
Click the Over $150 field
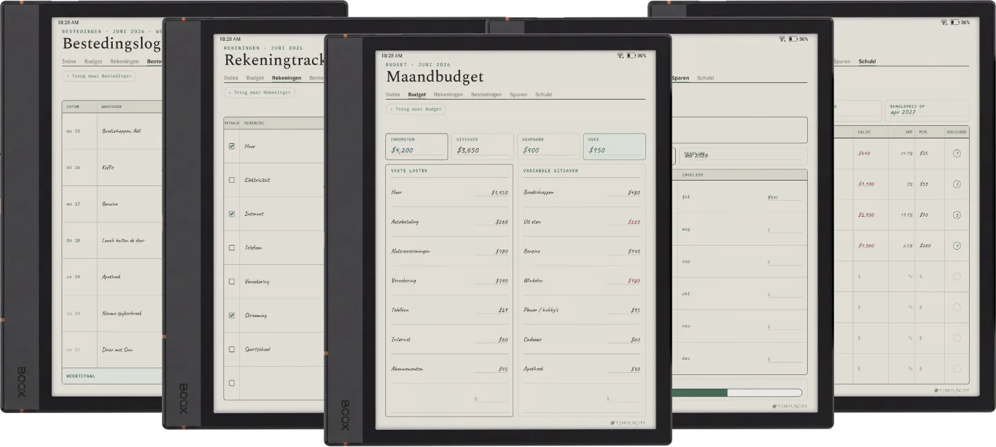point(614,146)
